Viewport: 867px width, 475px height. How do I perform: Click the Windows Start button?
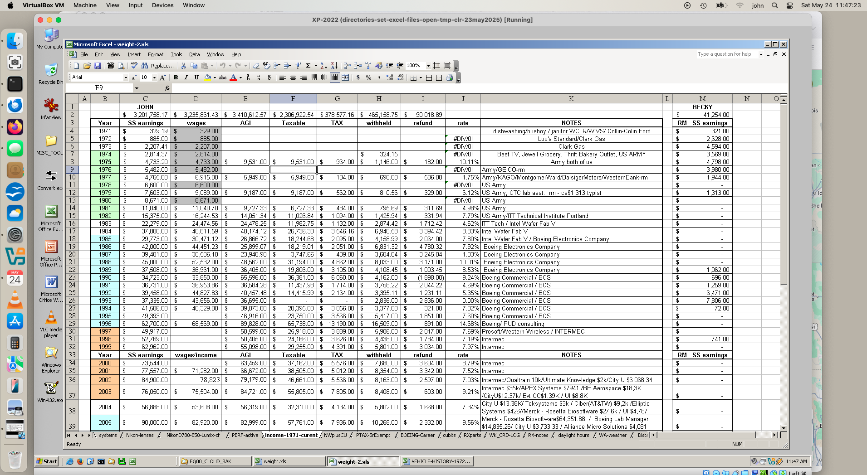click(x=47, y=461)
